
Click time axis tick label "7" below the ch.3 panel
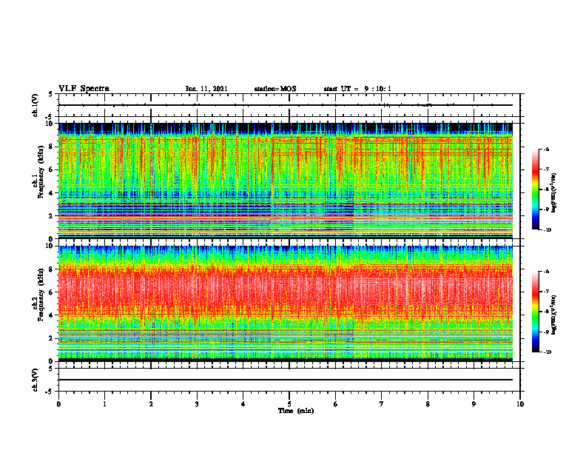(382, 404)
